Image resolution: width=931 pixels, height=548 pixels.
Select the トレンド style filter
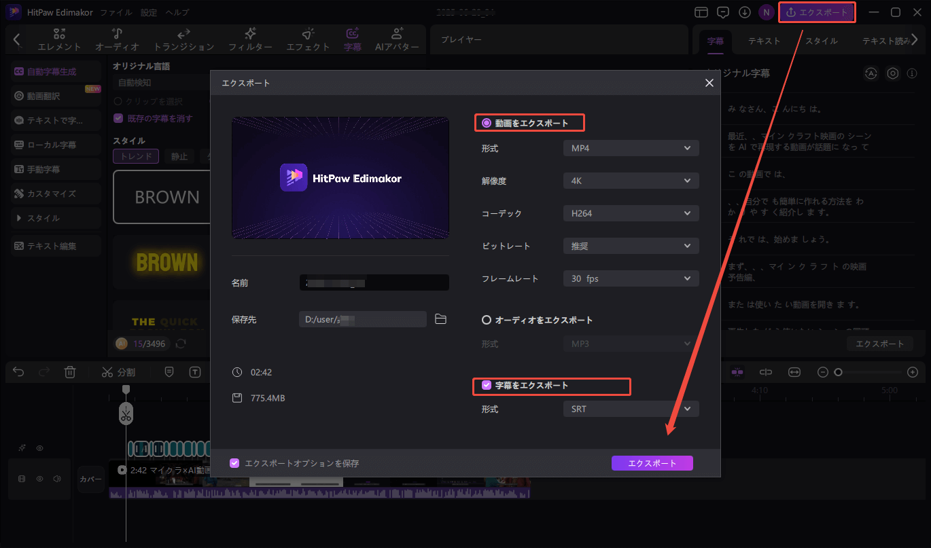click(x=136, y=156)
